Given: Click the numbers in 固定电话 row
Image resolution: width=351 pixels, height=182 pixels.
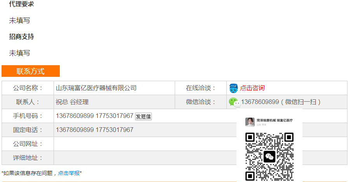Looking at the screenshot, I should pos(94,130).
